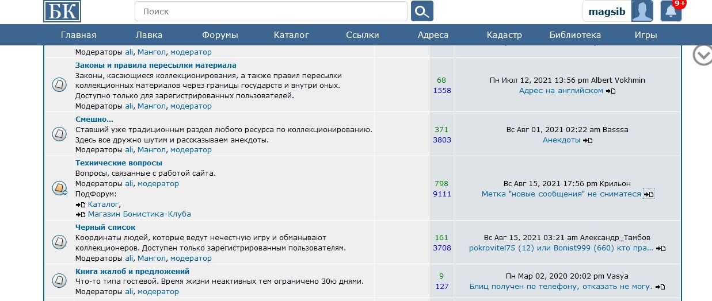712x301 pixels.
Task: Click the Поиск search field
Action: [271, 11]
